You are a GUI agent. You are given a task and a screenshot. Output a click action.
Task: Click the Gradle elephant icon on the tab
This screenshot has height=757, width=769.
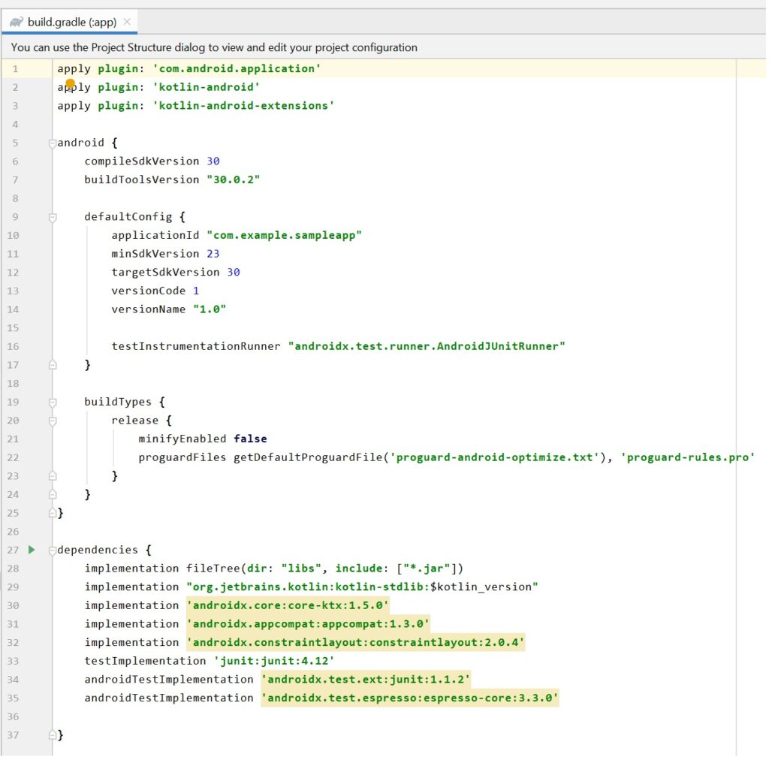[x=17, y=22]
